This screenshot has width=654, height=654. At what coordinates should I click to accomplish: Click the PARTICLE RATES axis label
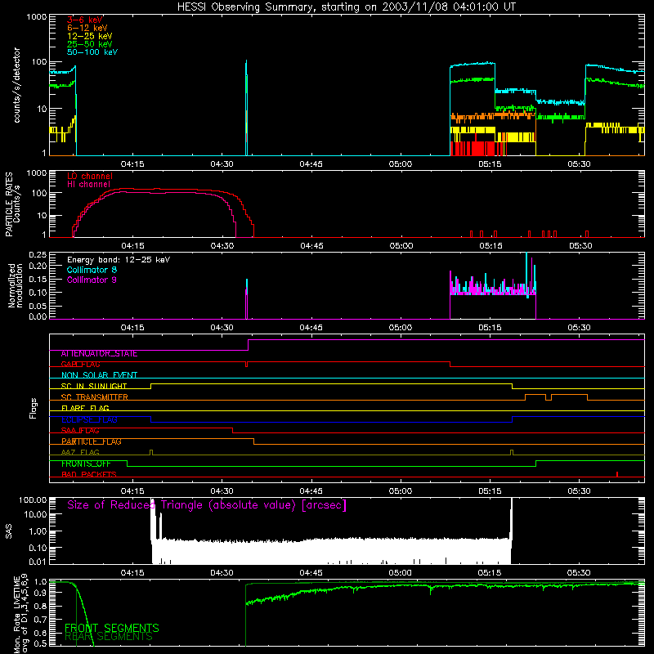click(12, 204)
